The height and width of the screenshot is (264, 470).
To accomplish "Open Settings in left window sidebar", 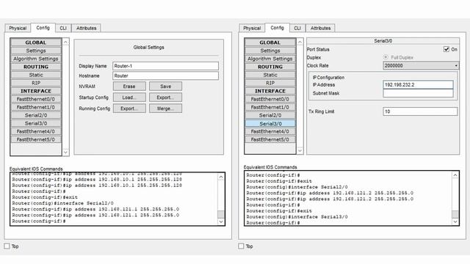I will tap(36, 51).
